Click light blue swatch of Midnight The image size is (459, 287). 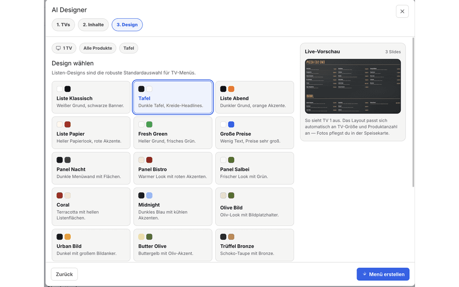click(x=149, y=195)
